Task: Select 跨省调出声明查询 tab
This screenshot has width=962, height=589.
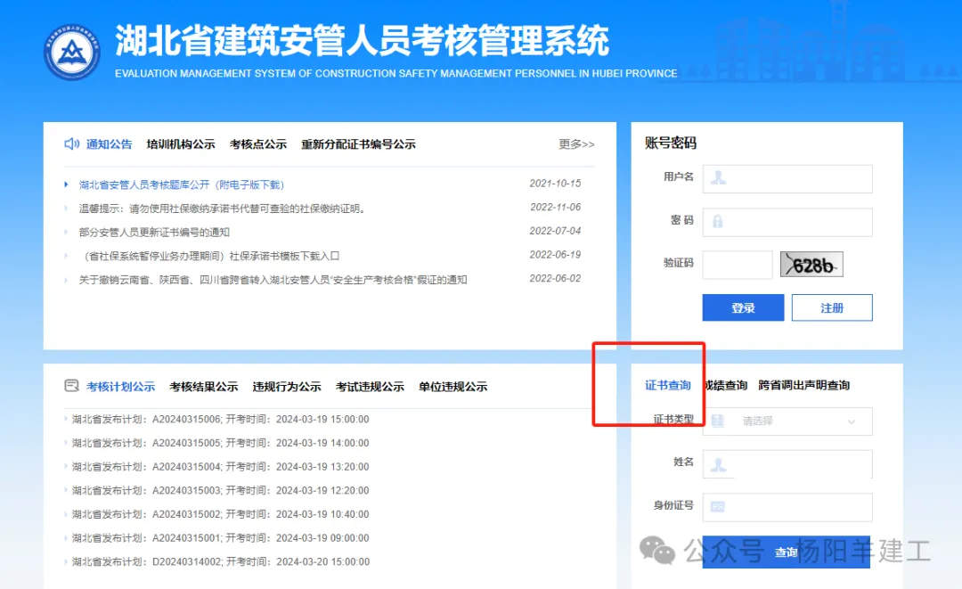Action: (803, 385)
